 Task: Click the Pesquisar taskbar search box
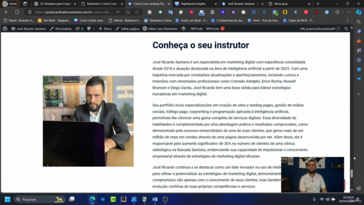click(x=39, y=199)
